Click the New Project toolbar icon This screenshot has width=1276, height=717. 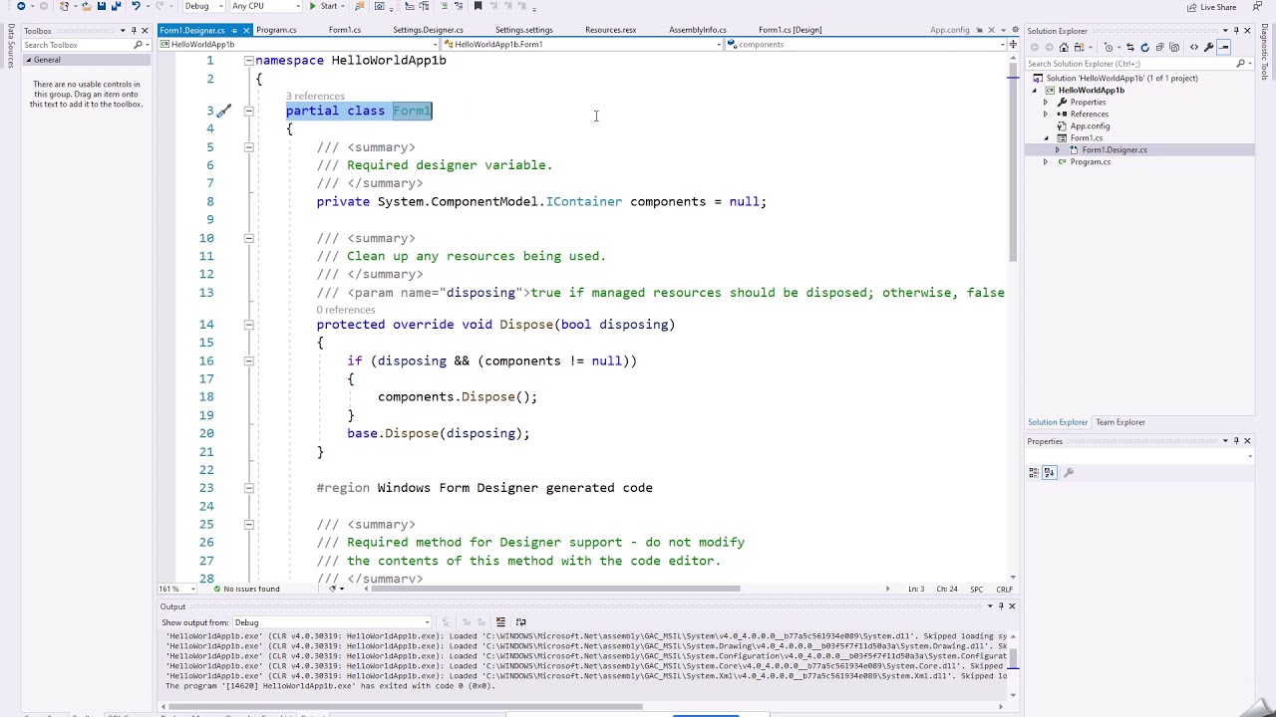click(65, 6)
